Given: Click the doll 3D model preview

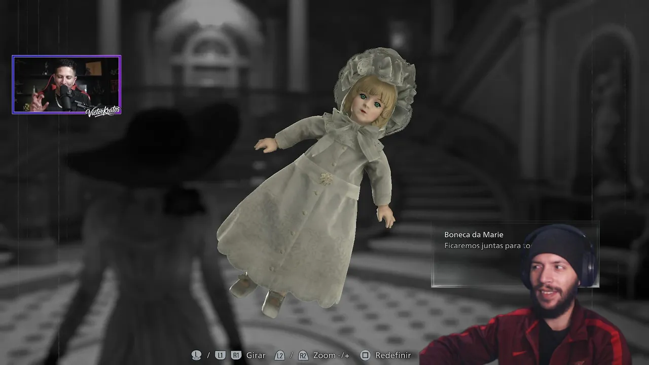Looking at the screenshot, I should pyautogui.click(x=317, y=182).
